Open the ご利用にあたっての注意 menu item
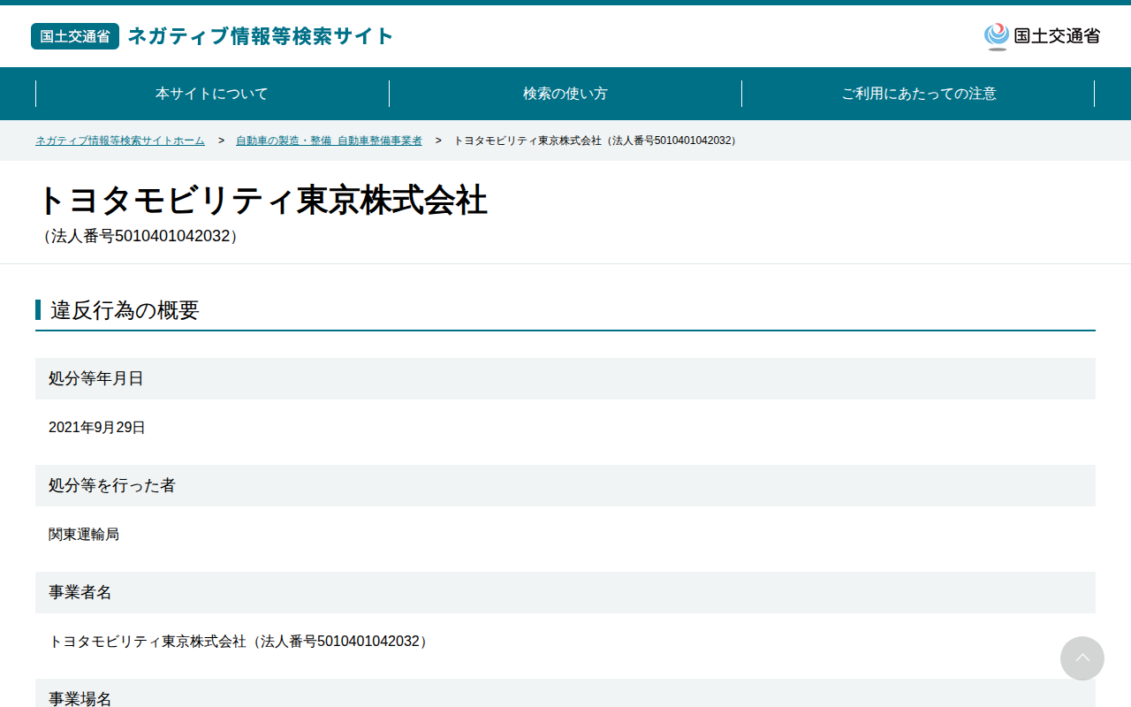 [x=919, y=94]
